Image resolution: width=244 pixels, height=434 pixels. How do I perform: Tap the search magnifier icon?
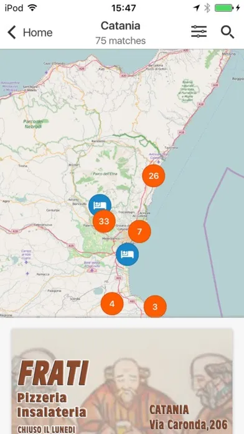click(227, 32)
